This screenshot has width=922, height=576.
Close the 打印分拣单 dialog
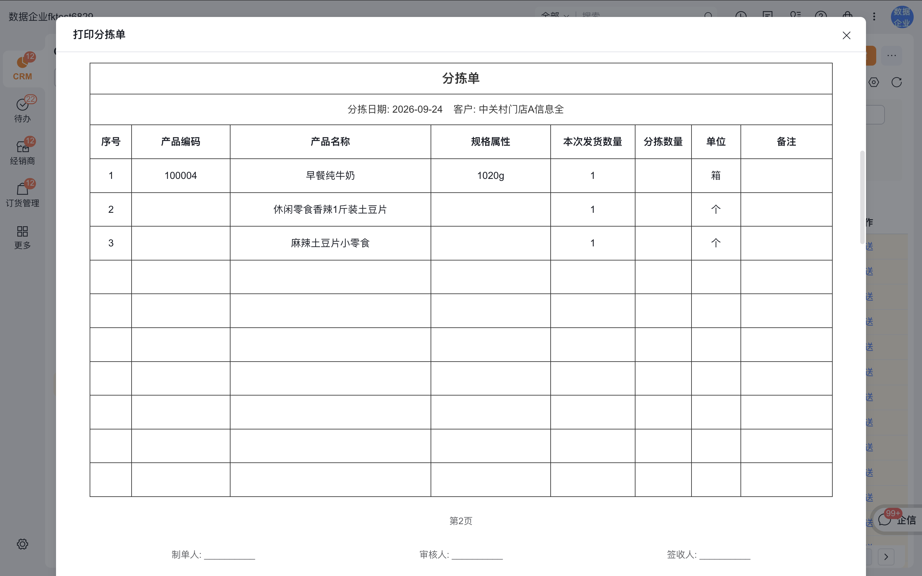[846, 36]
